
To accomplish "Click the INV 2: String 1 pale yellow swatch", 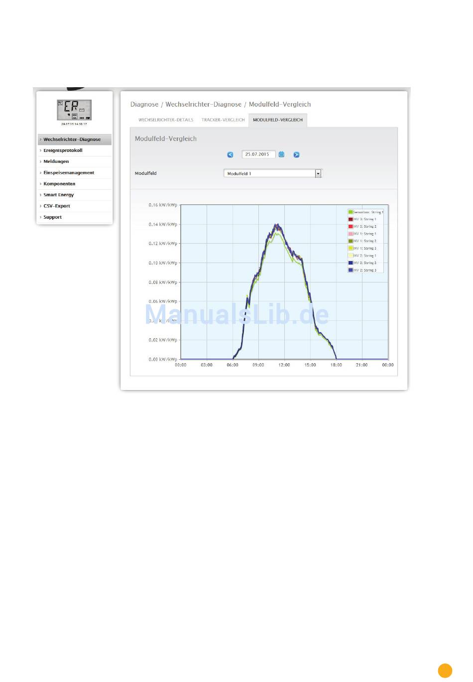I will point(351,256).
